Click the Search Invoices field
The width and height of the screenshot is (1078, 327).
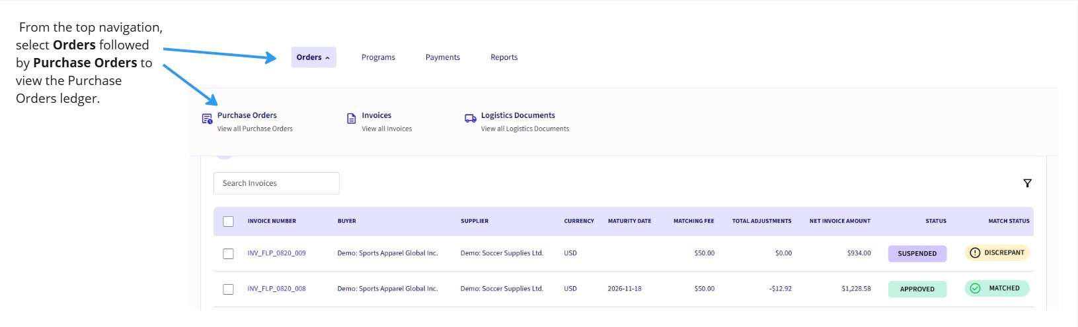coord(276,183)
